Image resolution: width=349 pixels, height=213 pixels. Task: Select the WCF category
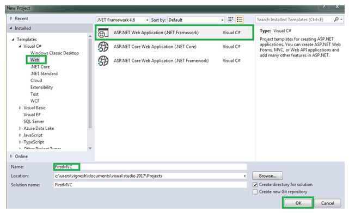[35, 101]
